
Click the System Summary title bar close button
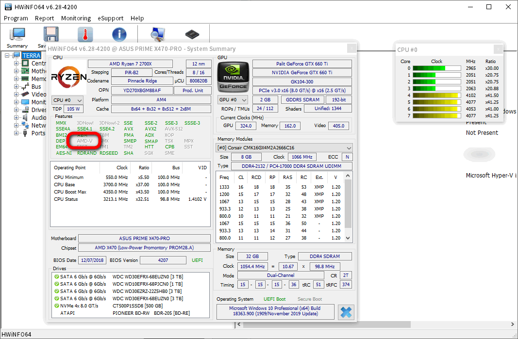(351, 48)
